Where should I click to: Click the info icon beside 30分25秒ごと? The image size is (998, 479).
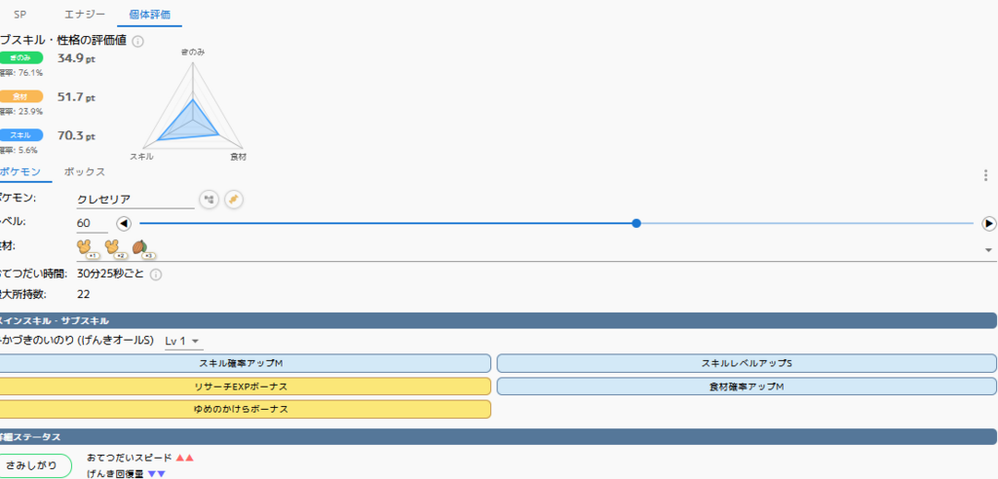pyautogui.click(x=156, y=275)
